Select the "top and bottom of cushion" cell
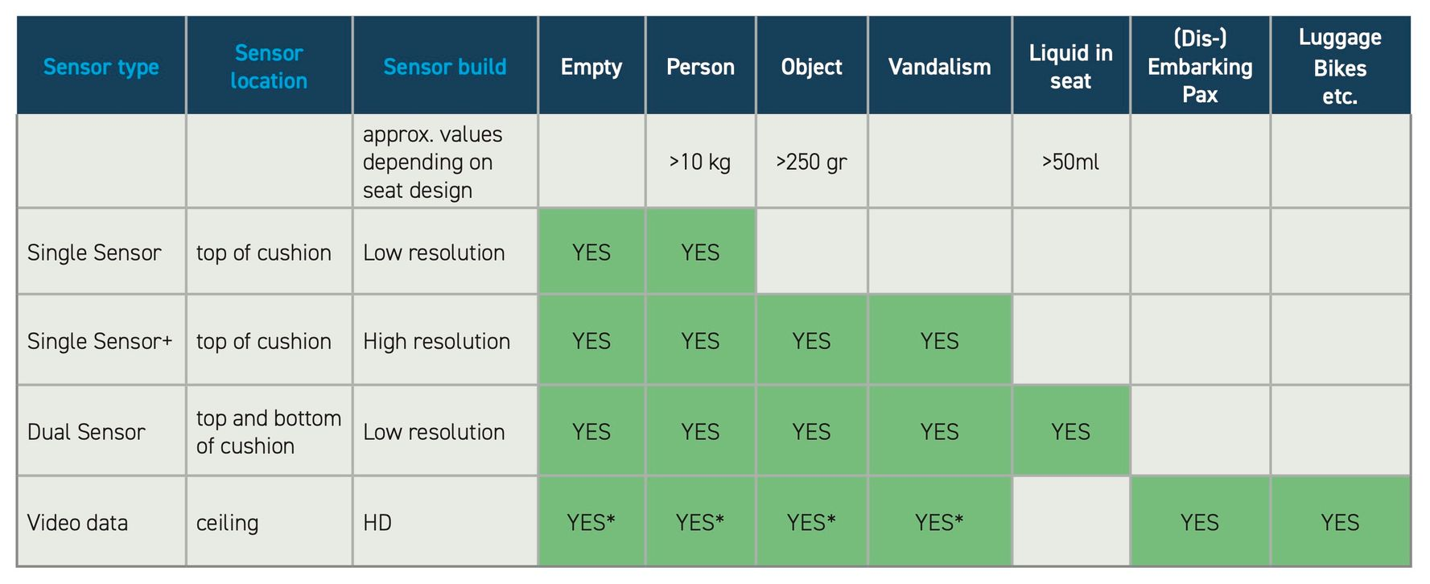The height and width of the screenshot is (584, 1430). (x=268, y=432)
